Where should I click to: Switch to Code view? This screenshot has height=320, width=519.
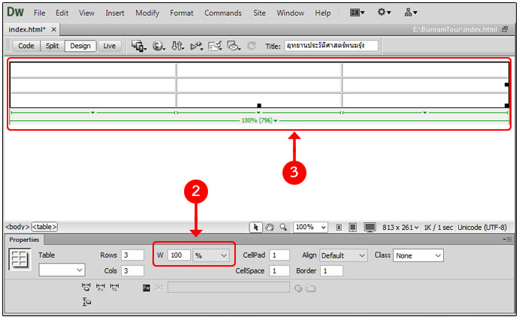26,46
